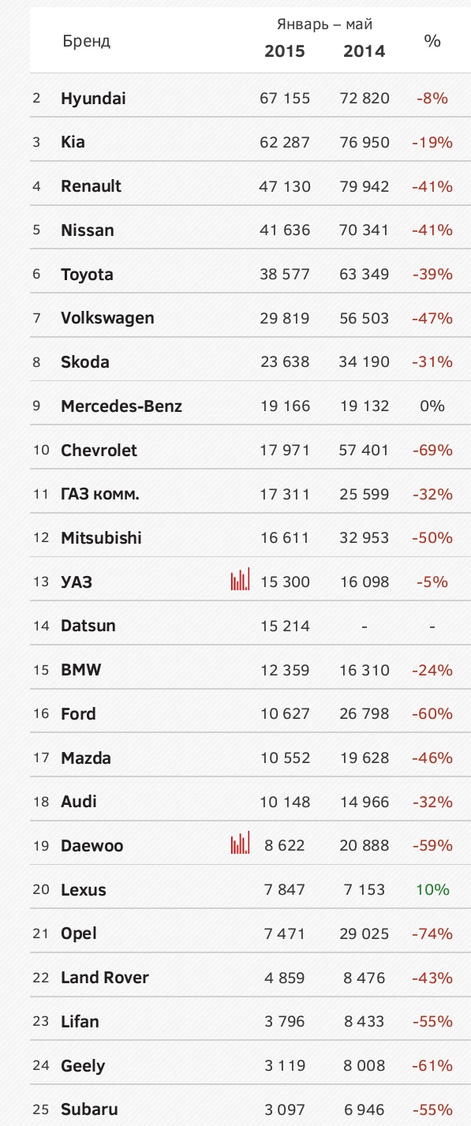Open the Land Rover brand link
Screen dimensions: 471x1126
pos(105,977)
